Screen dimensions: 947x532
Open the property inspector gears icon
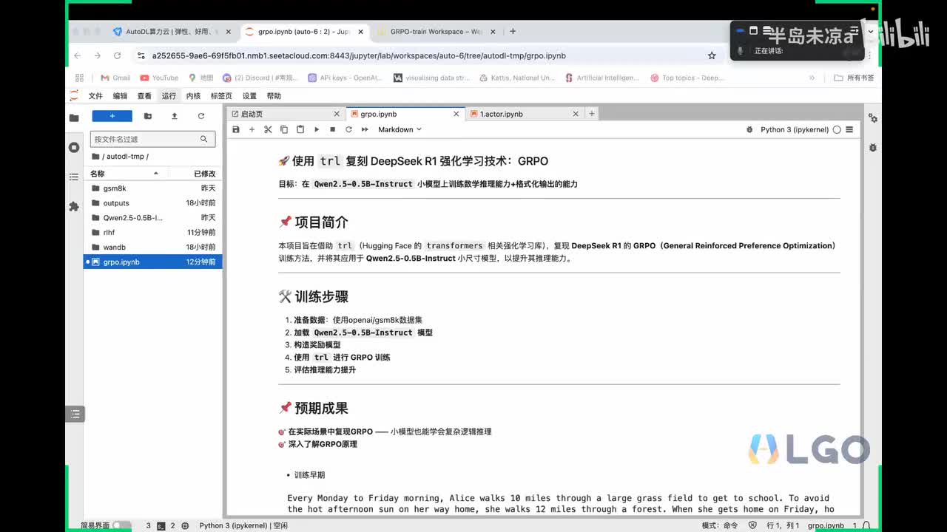tap(873, 118)
